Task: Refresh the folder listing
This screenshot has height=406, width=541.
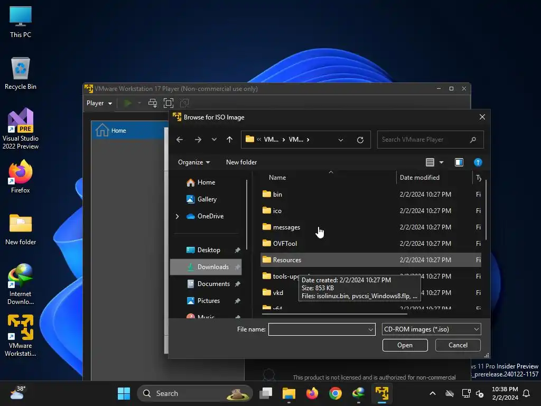Action: 360,140
